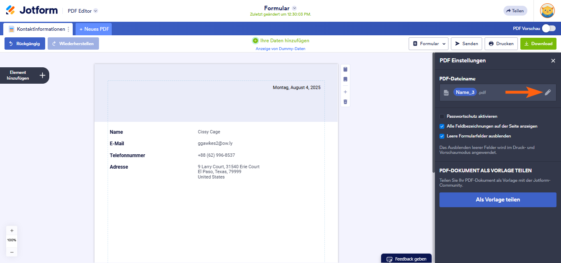Open the Kontaktinformationen tab options dots
This screenshot has width=561, height=263.
tap(69, 29)
